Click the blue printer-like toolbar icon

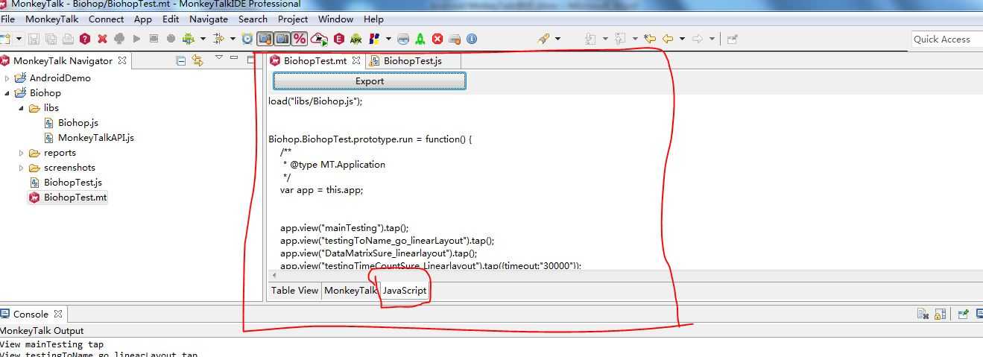[x=403, y=39]
